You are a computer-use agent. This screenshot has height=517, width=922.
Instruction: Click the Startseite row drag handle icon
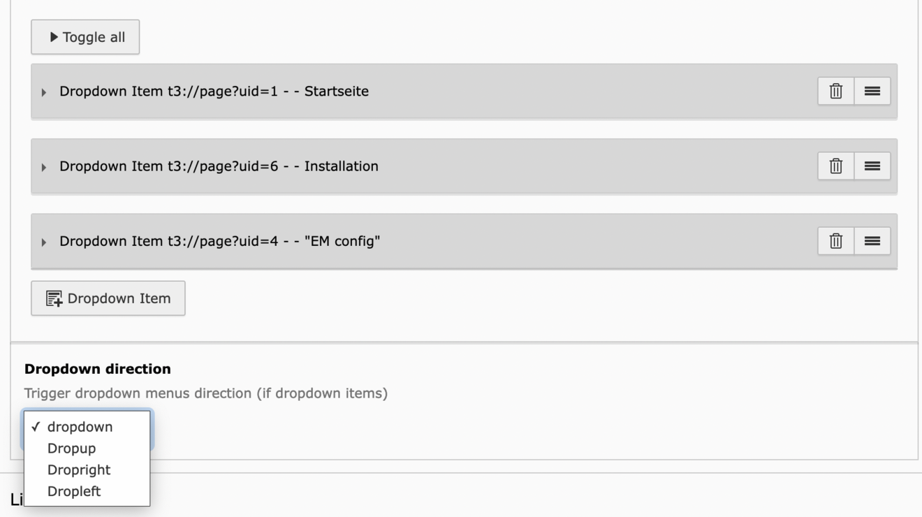pyautogui.click(x=872, y=91)
